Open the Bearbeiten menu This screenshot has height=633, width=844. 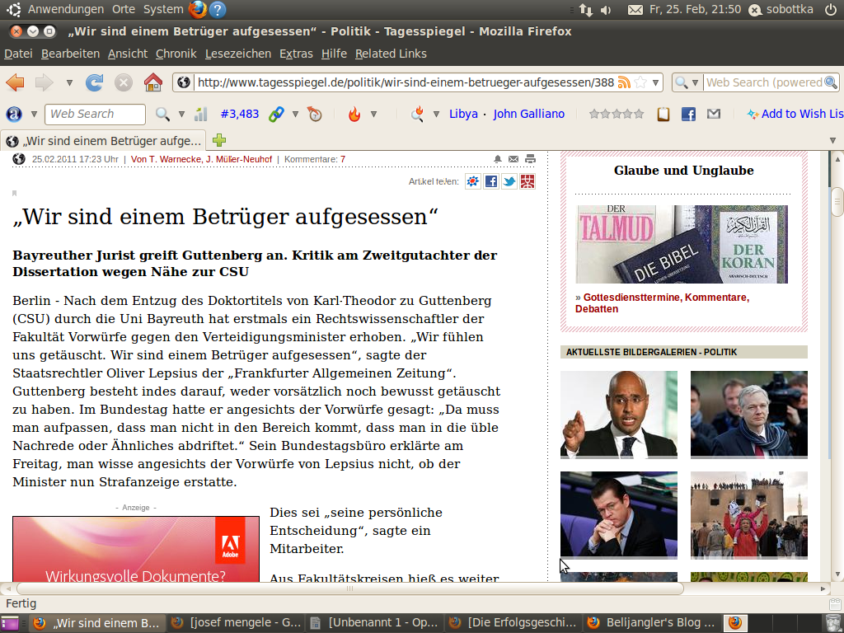tap(71, 54)
